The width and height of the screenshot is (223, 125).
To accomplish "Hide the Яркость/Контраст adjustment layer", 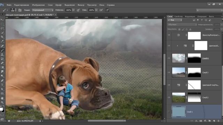I will coord(169,35).
